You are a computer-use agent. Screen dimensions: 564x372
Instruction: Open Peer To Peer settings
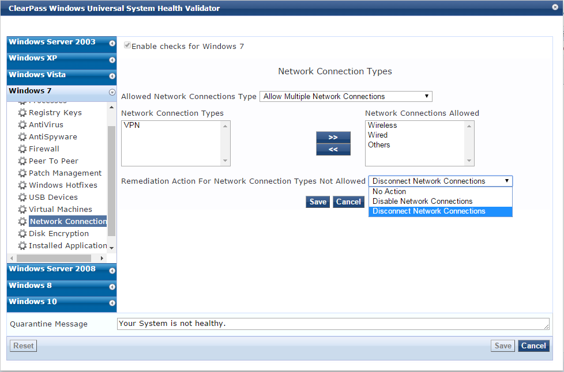point(53,161)
